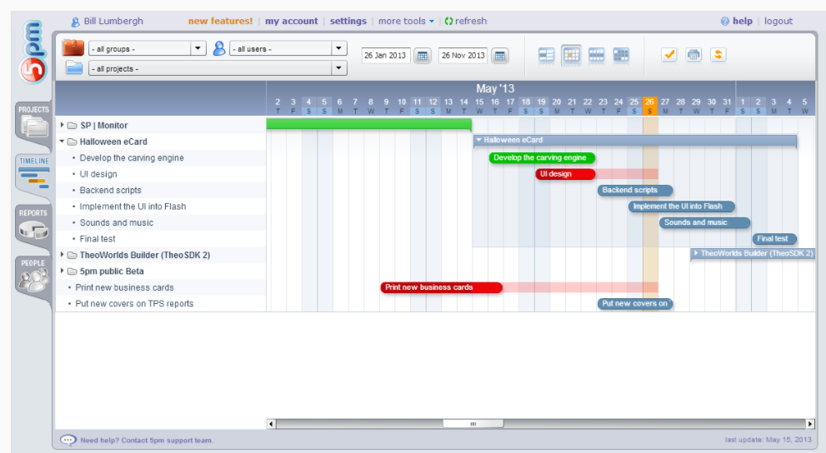This screenshot has height=453, width=826.
Task: Select Develop the carving engine task row
Action: [x=161, y=158]
